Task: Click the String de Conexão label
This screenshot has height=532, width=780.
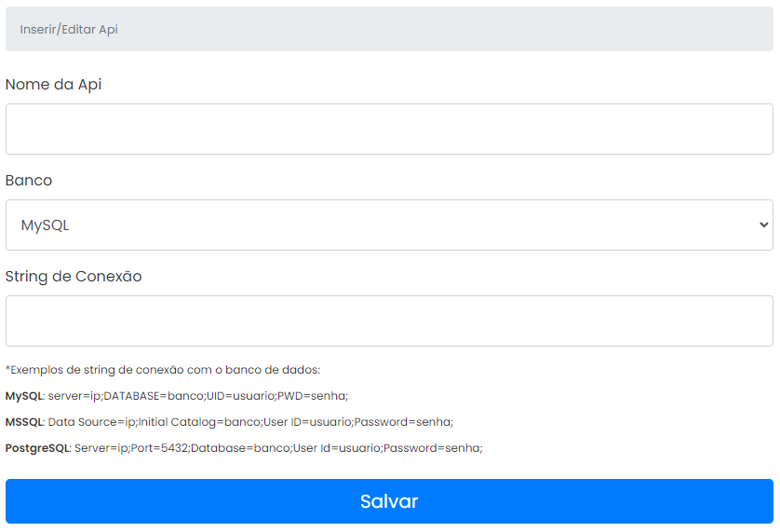Action: coord(74,277)
